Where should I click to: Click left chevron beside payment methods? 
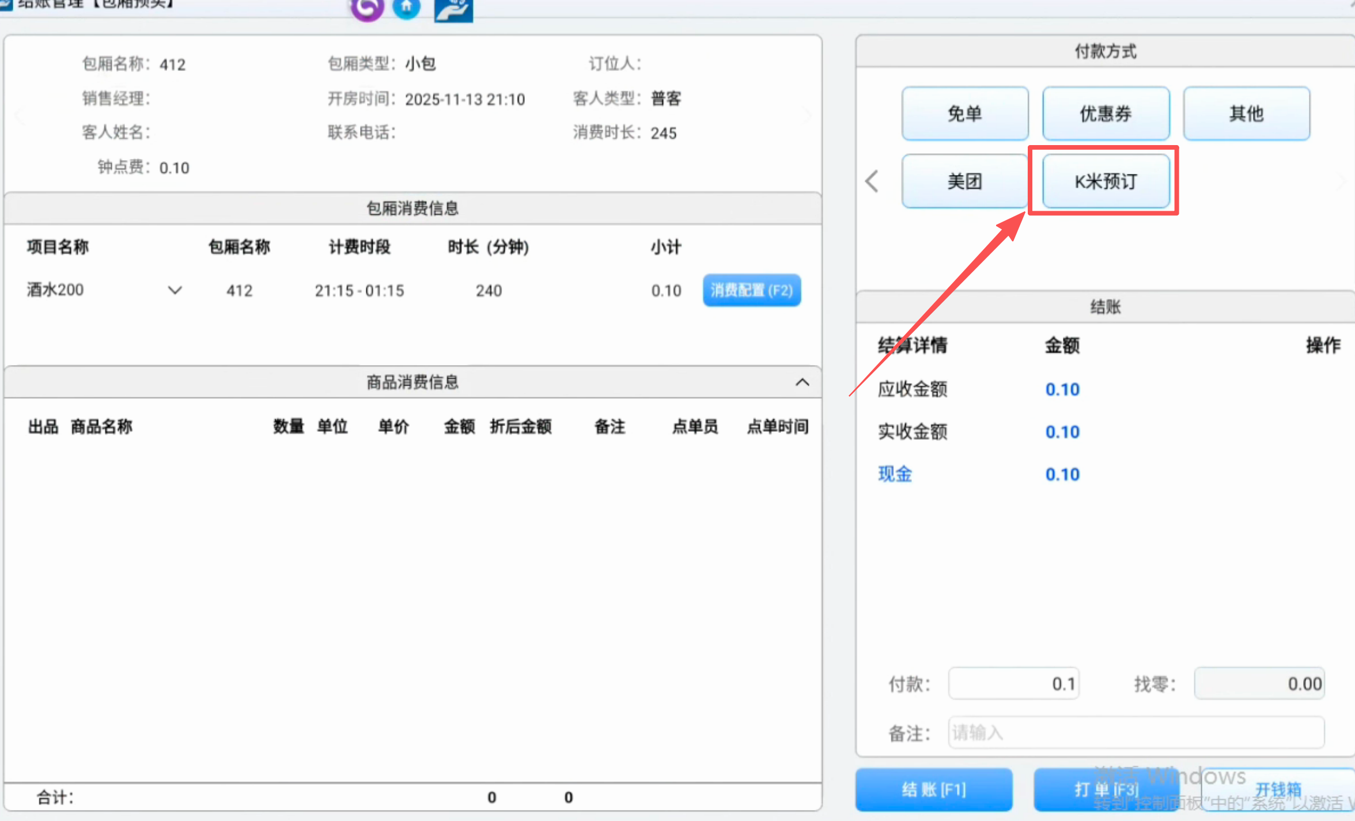pyautogui.click(x=872, y=181)
